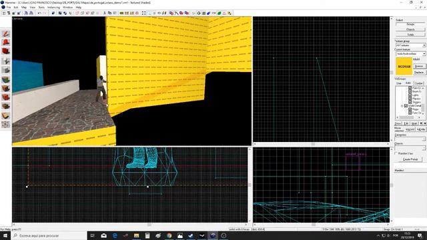Viewport: 427px width, 240px height.
Task: Toggle the Props visgroup checkbox
Action: (x=410, y=109)
